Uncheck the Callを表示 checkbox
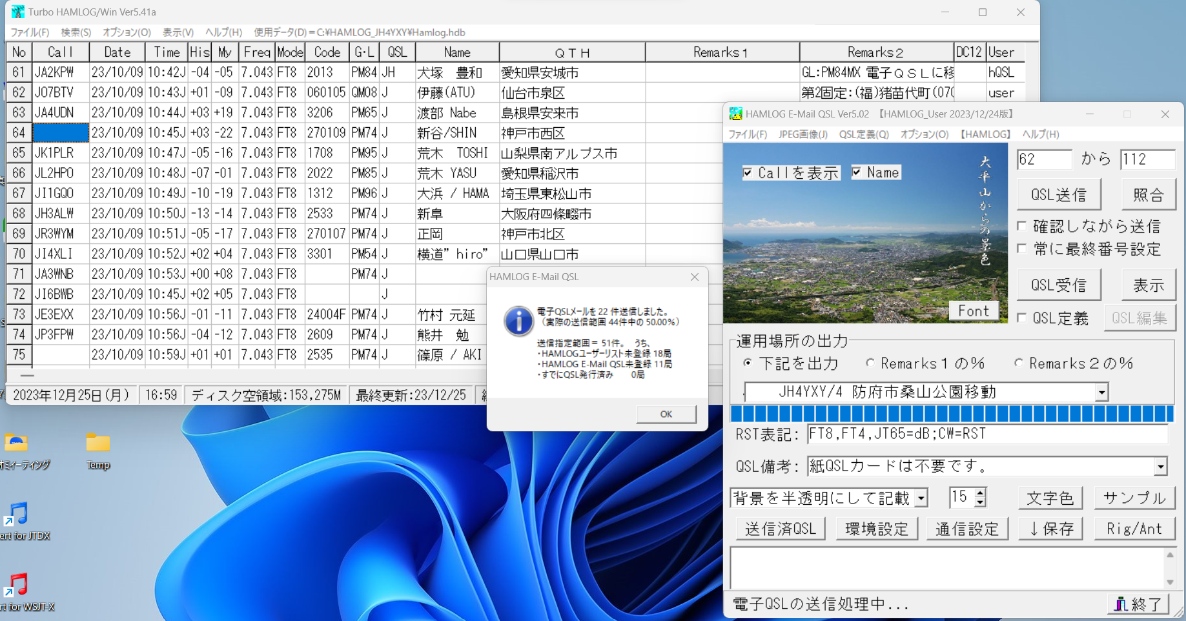 (748, 173)
